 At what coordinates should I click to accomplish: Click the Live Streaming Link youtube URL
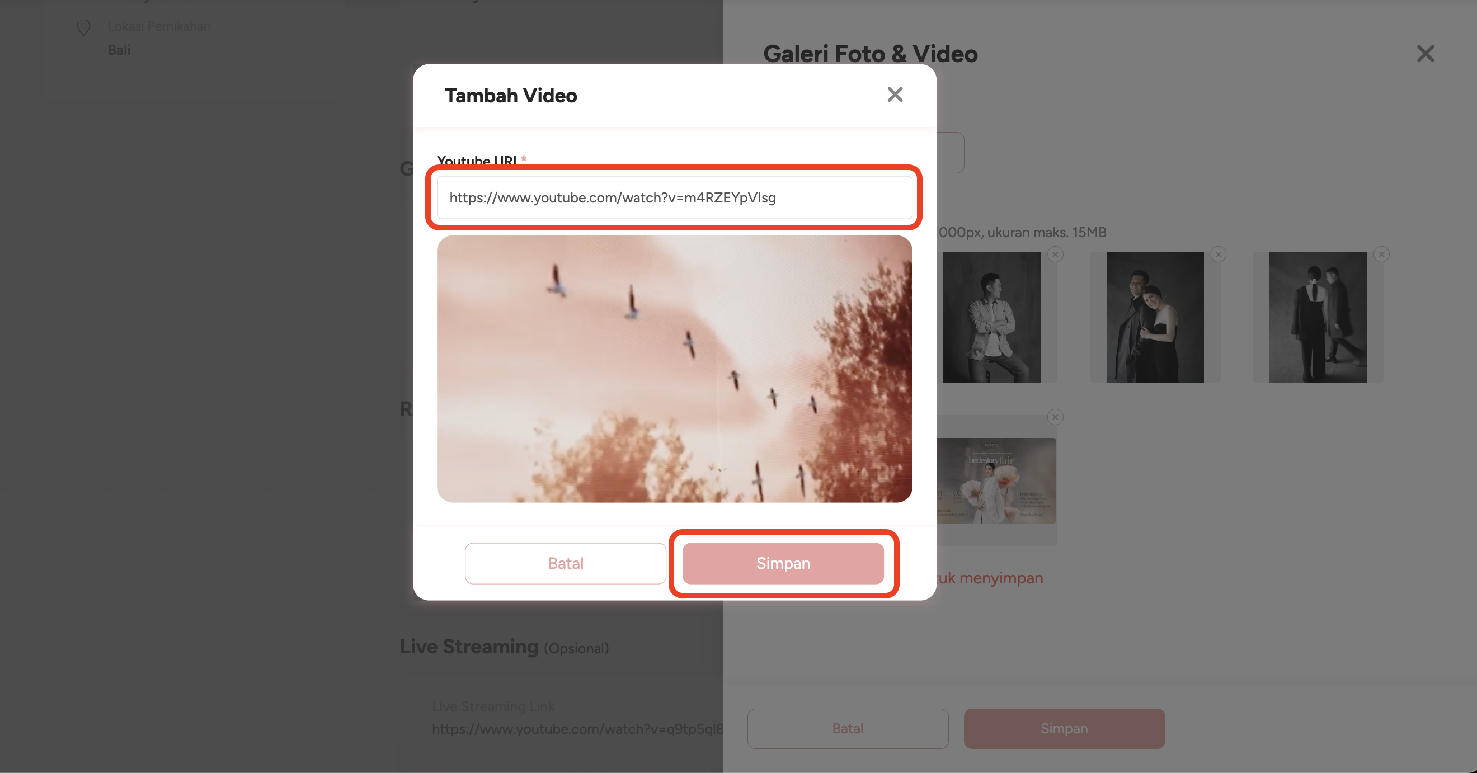coord(577,729)
